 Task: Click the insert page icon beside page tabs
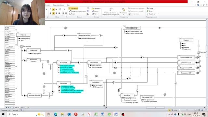pyautogui.click(x=28, y=108)
